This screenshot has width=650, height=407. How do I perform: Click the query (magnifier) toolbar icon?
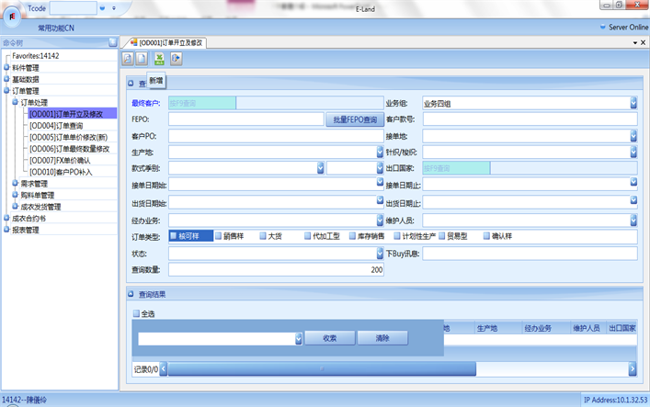[128, 59]
